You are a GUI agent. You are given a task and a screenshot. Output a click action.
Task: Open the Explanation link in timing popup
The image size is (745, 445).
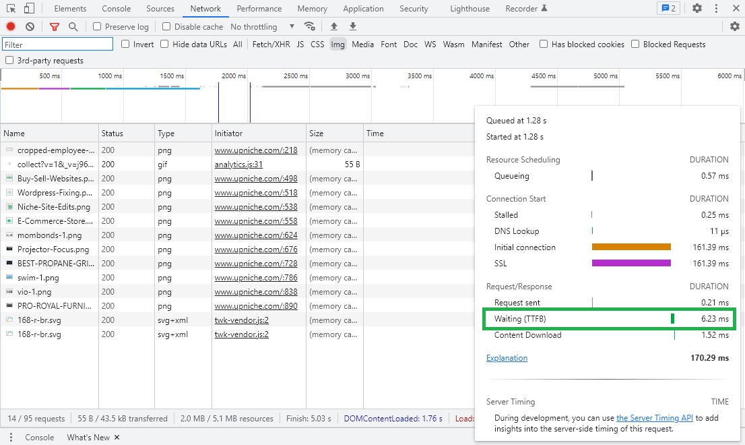[x=507, y=357]
